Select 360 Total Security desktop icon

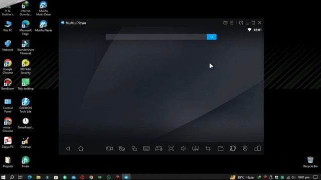pos(26,66)
